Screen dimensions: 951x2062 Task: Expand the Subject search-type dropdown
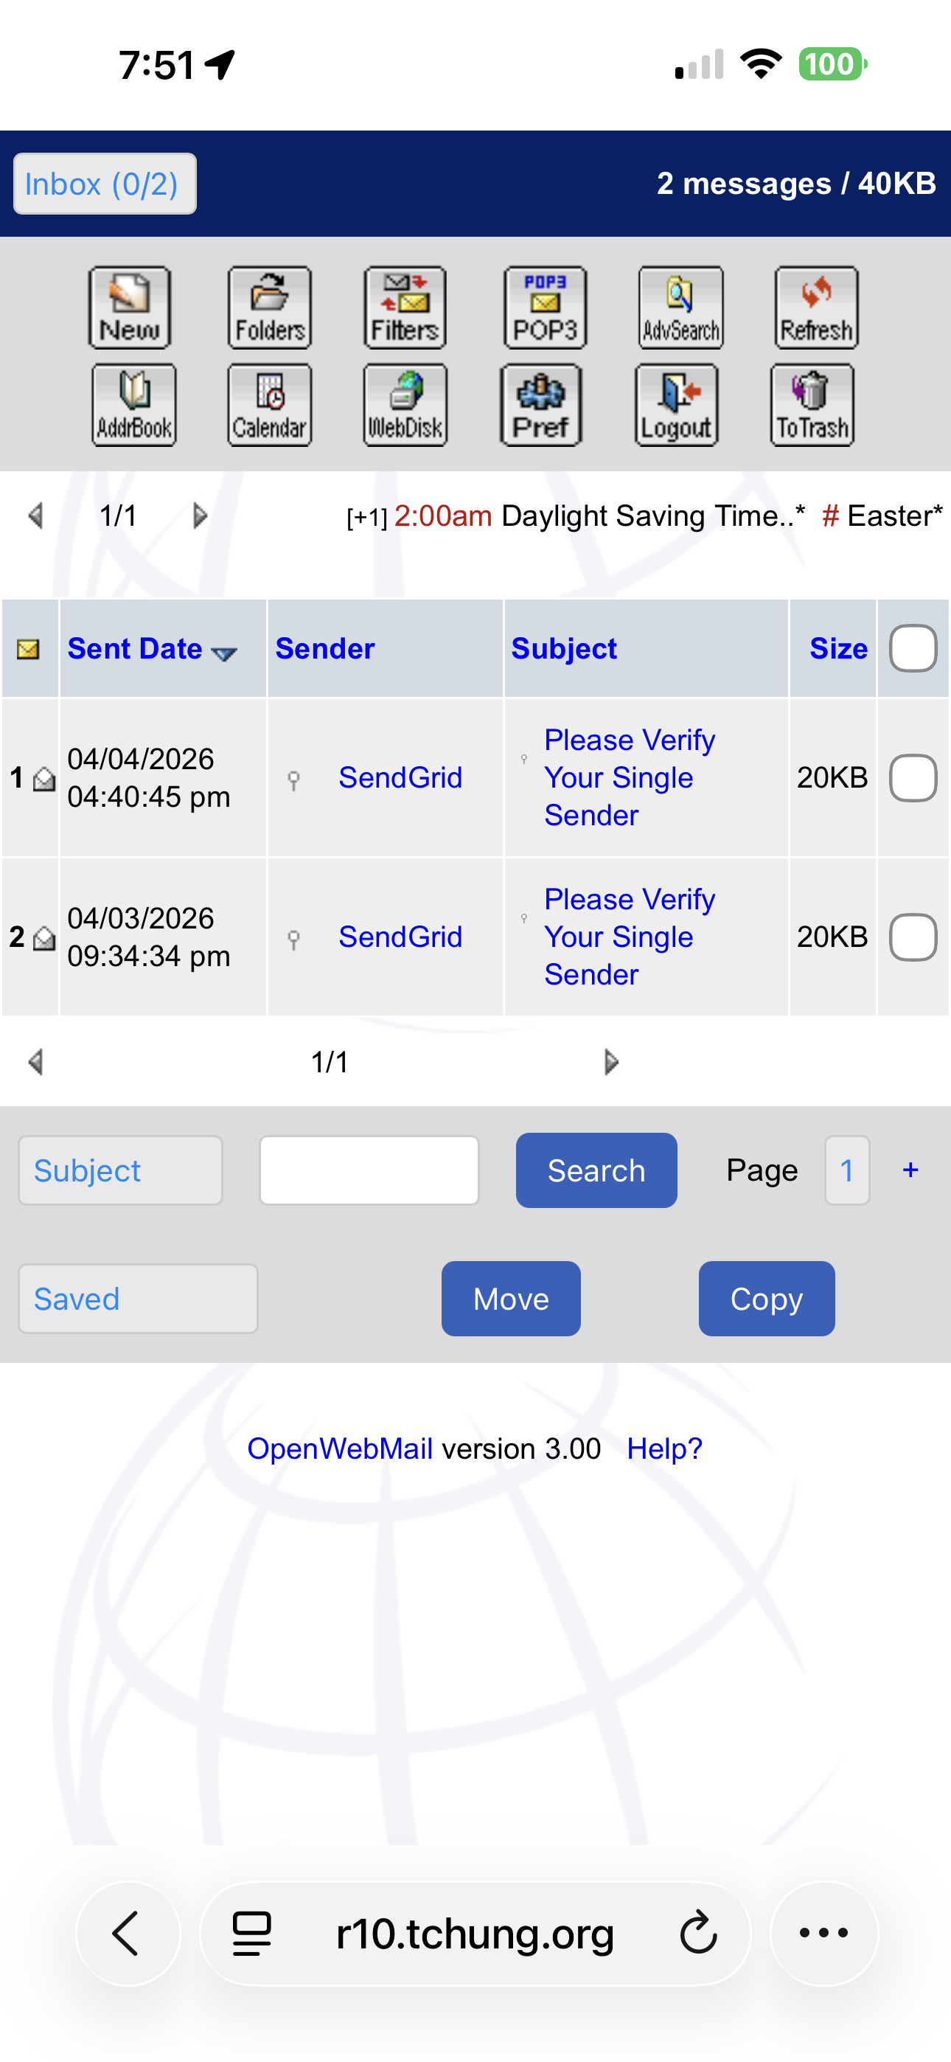tap(120, 1170)
